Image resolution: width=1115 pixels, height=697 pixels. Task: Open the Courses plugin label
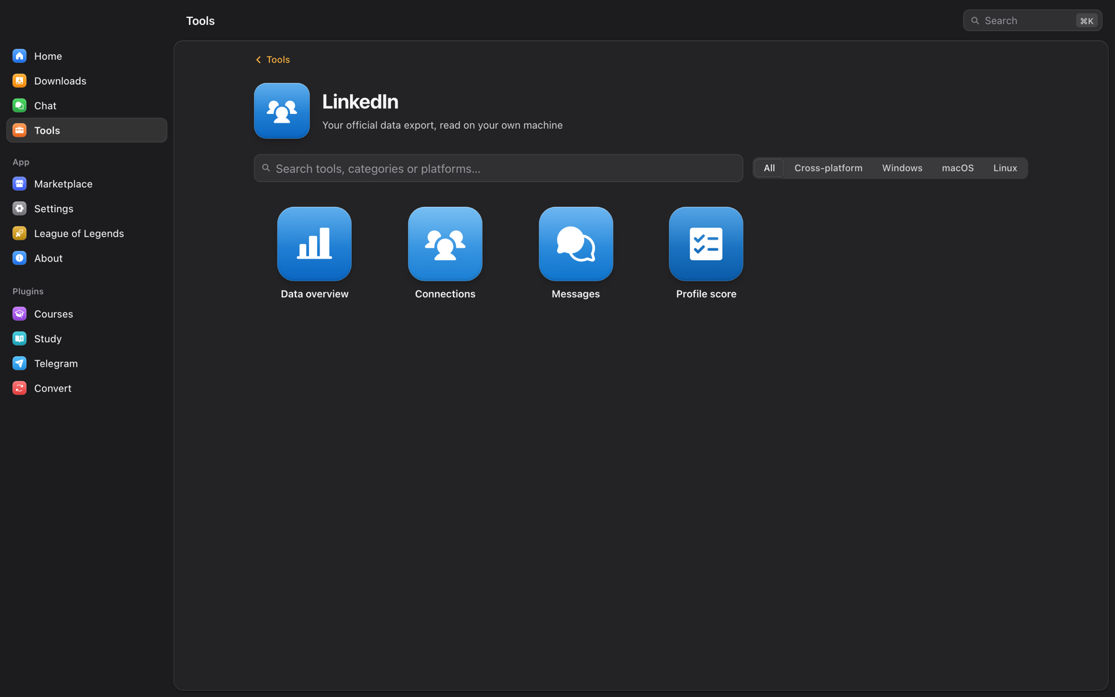[54, 313]
